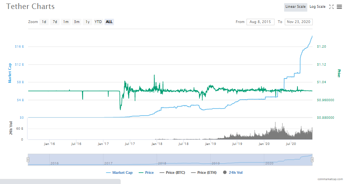Toggle Market Cap series in legend

click(x=119, y=173)
